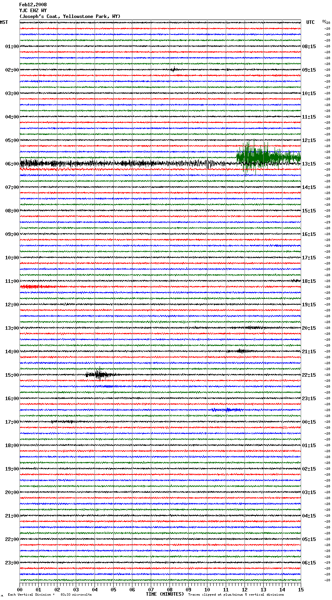This screenshot has height=600, width=332.
Task: Select the 15:00 MST time label
Action: pos(12,375)
